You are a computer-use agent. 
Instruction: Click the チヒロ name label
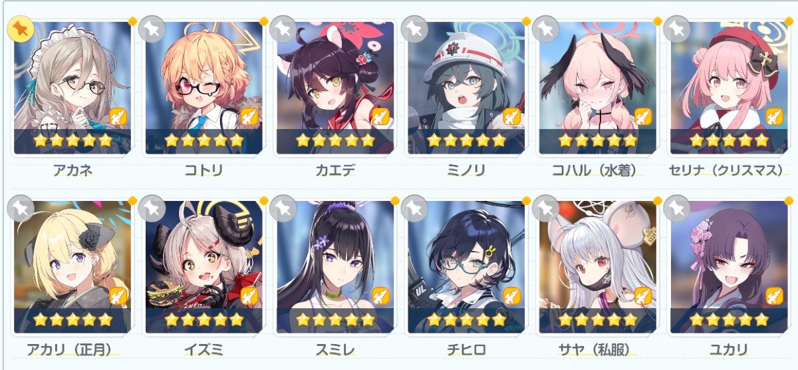pos(467,349)
